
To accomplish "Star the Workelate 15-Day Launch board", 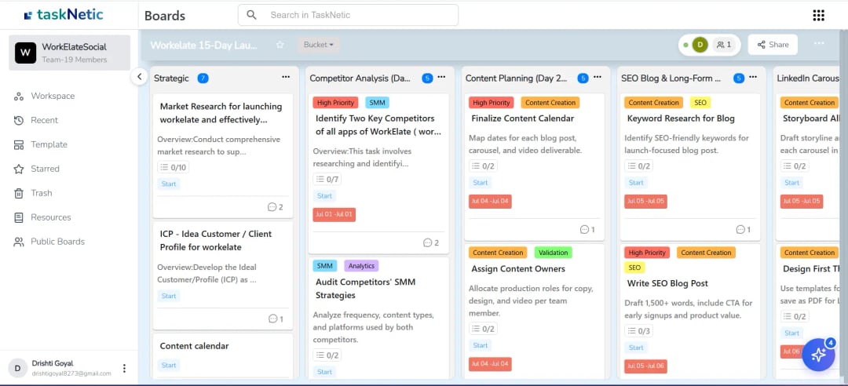I will [280, 45].
